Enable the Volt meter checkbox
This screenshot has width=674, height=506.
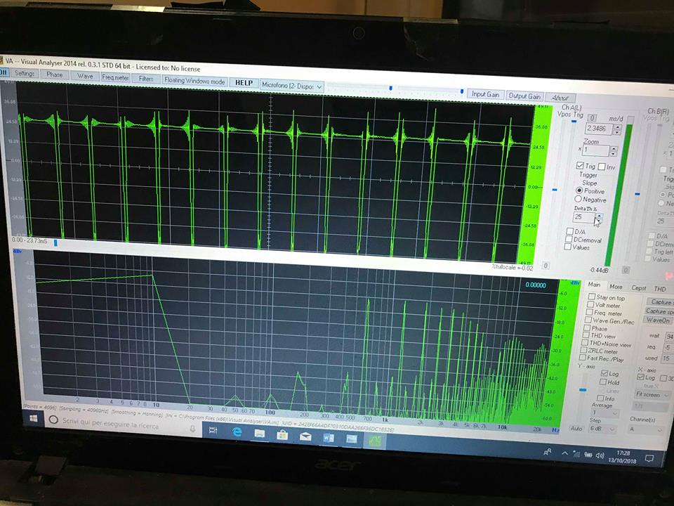pyautogui.click(x=590, y=304)
